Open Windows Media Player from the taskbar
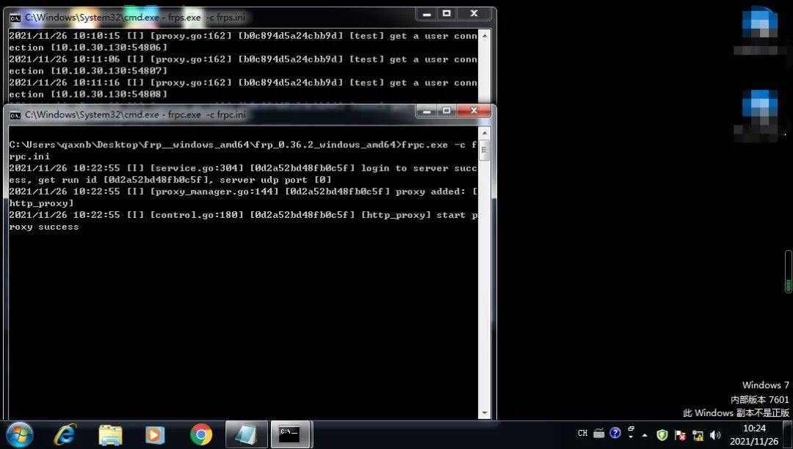 tap(155, 435)
